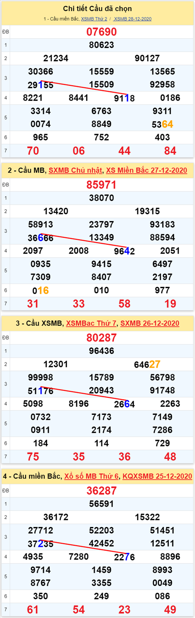Click number 37235 with blue digit
Viewport: 195px width, 618px height.
[41, 544]
